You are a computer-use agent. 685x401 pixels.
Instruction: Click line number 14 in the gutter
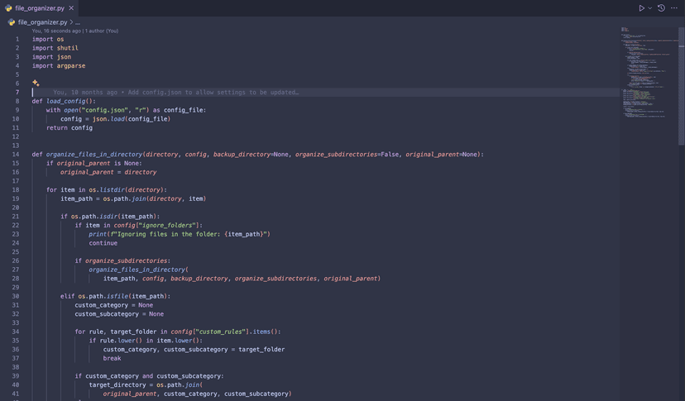tap(16, 155)
